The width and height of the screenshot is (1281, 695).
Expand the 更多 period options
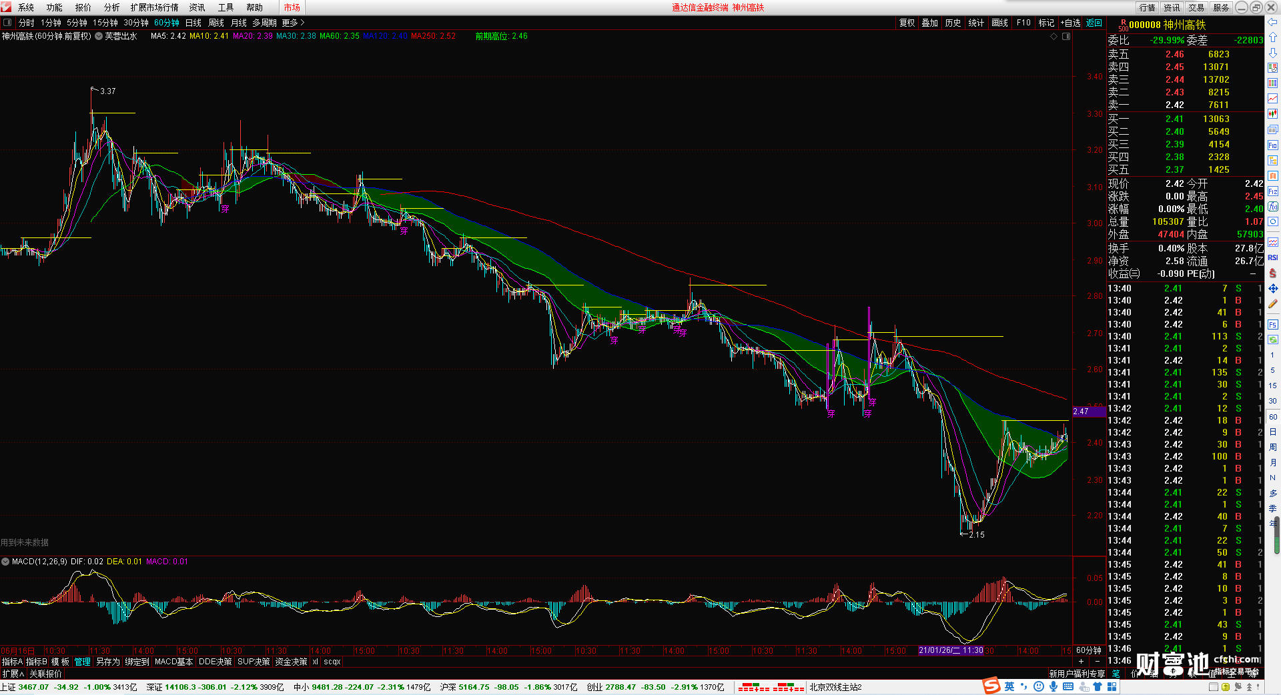(x=293, y=23)
